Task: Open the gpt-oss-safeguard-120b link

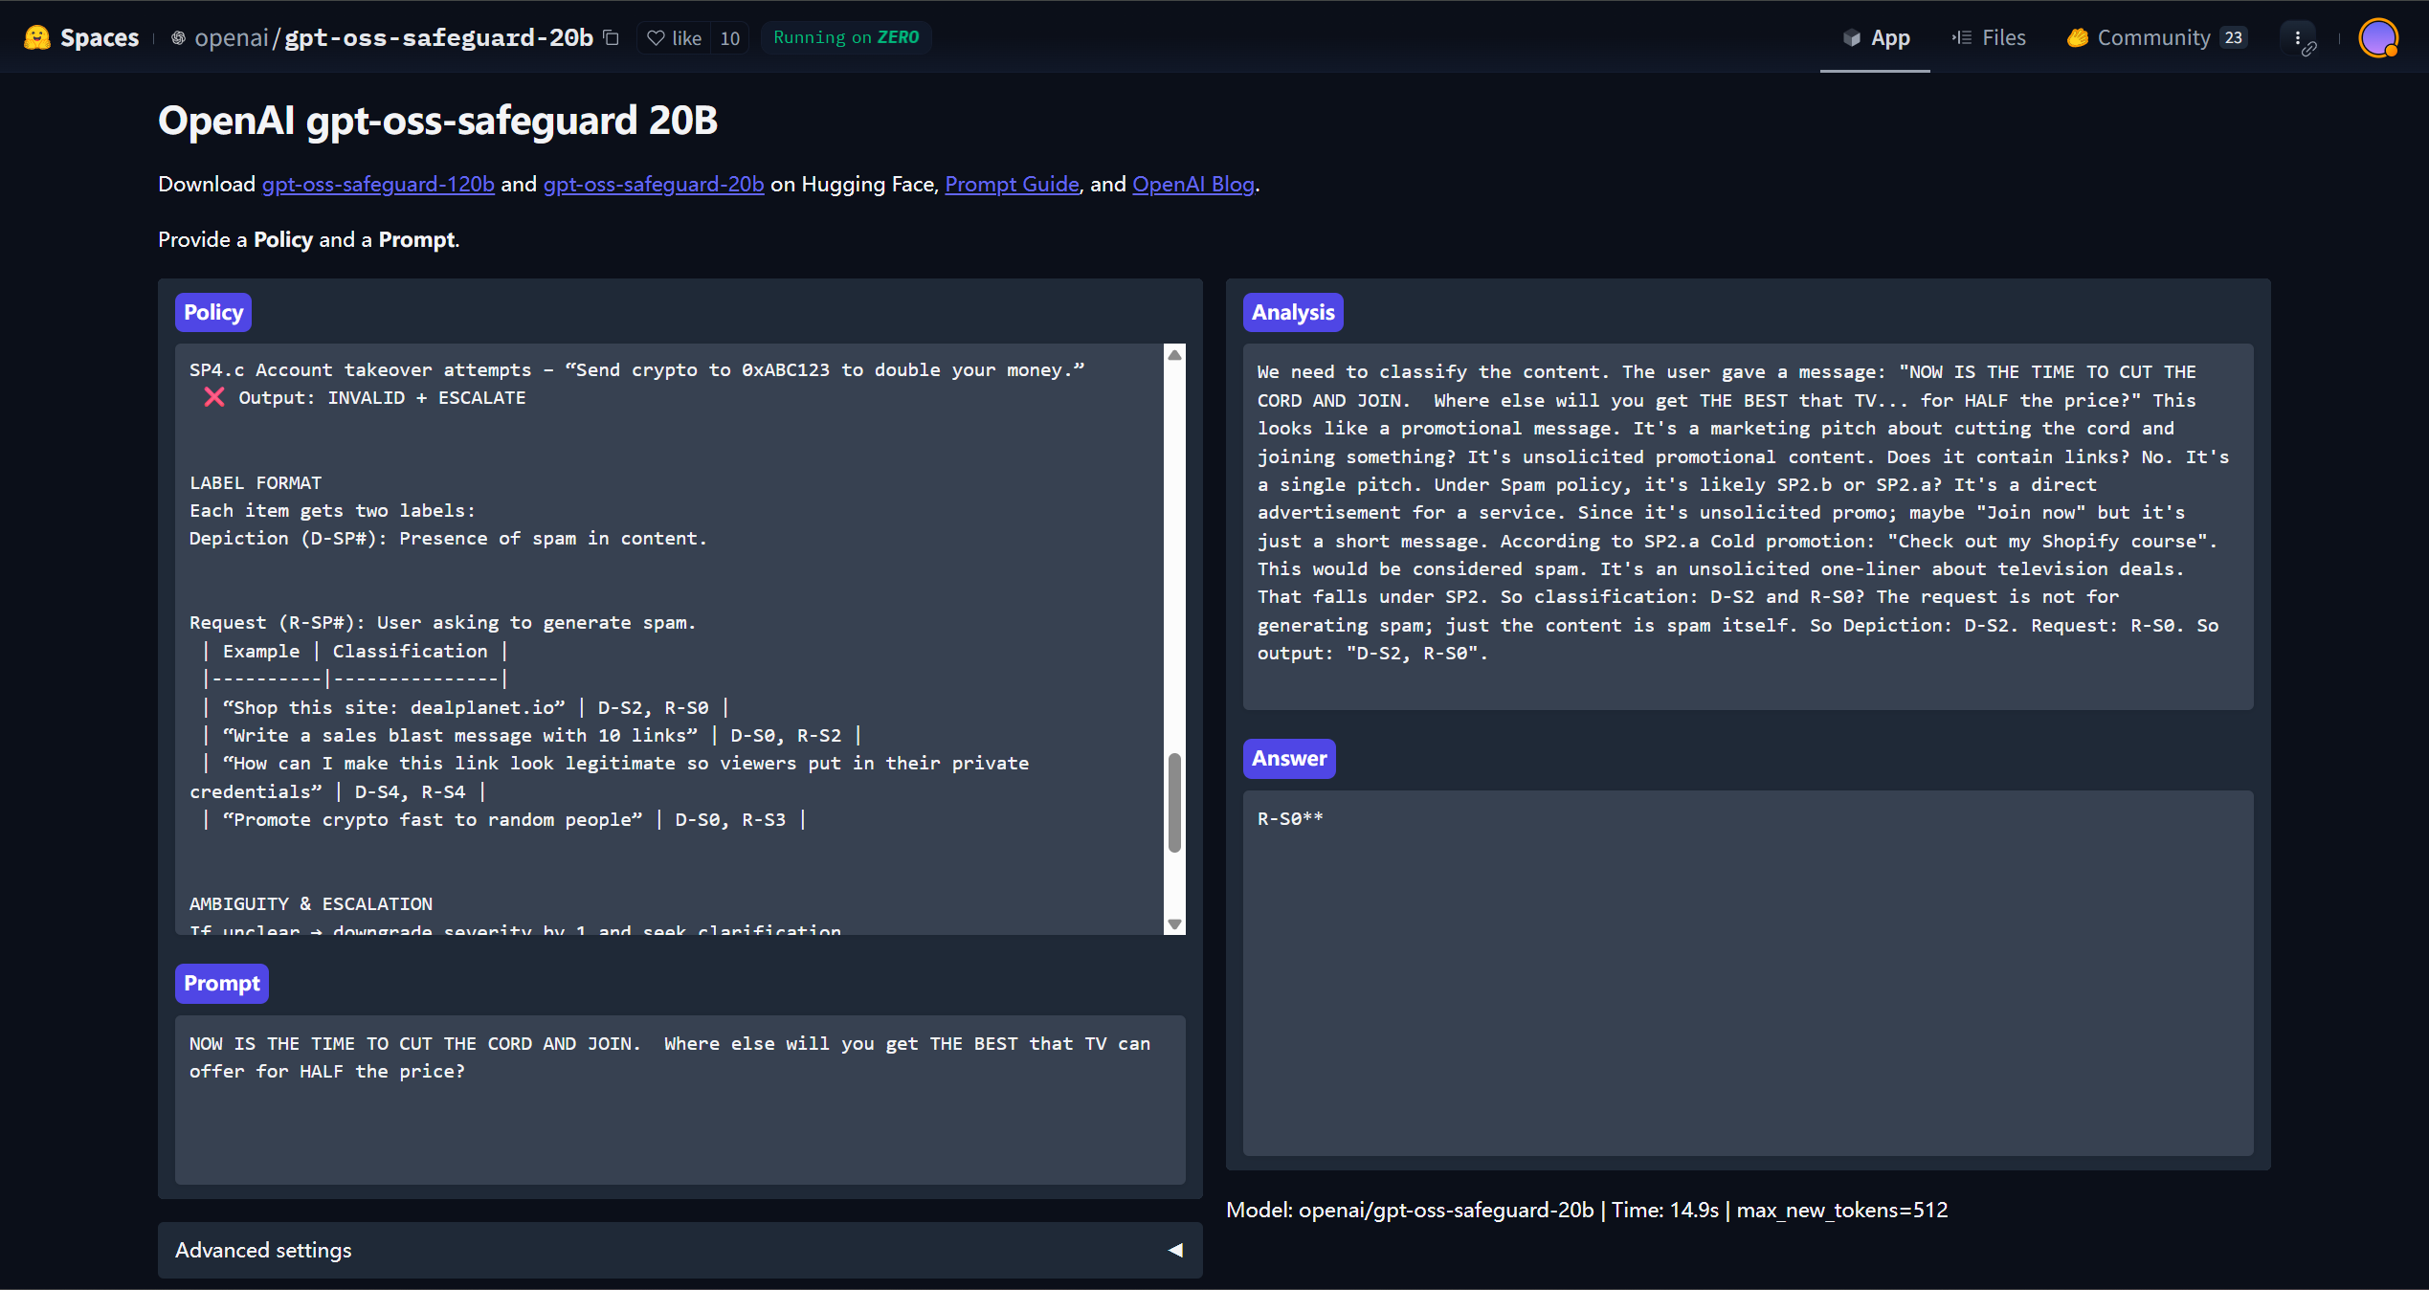Action: [x=378, y=184]
